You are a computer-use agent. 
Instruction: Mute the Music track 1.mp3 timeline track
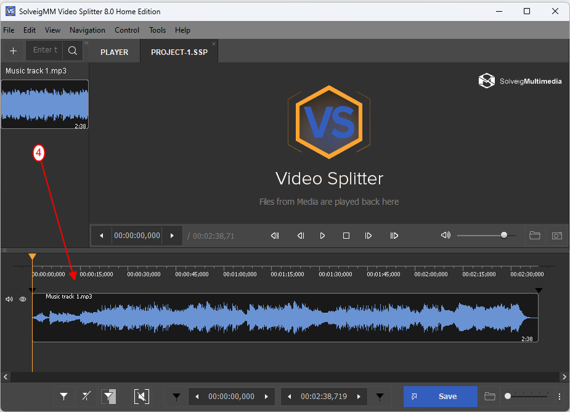pyautogui.click(x=9, y=299)
